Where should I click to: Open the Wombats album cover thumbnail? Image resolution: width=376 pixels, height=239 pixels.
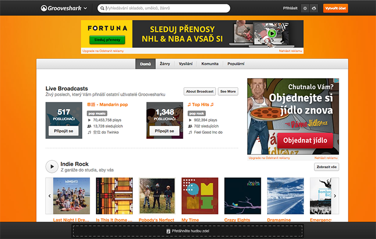(x=72, y=196)
